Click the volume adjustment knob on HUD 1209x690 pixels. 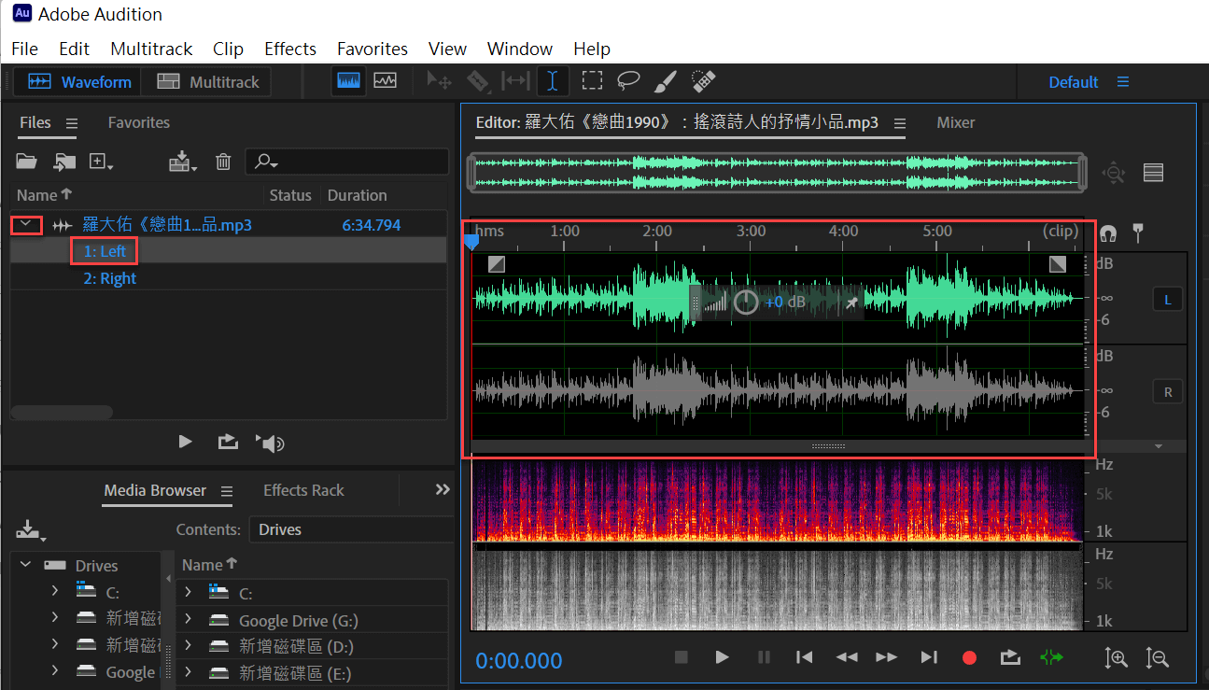[x=746, y=303]
